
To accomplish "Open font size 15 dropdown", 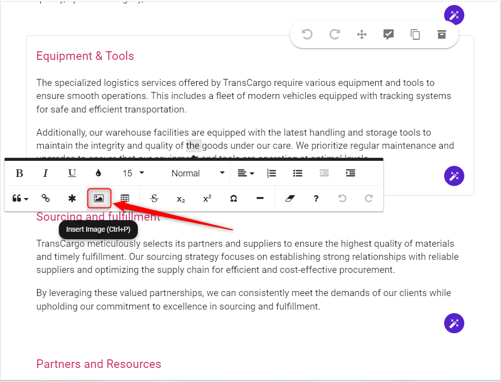I will 133,173.
